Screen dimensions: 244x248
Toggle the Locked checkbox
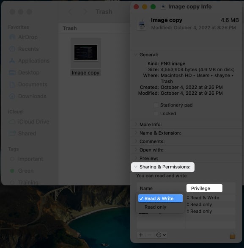[x=156, y=113]
